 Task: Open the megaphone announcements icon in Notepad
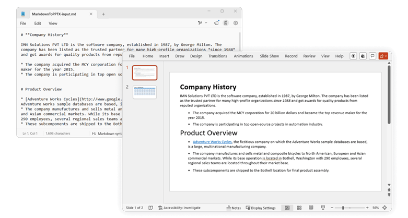(216, 23)
